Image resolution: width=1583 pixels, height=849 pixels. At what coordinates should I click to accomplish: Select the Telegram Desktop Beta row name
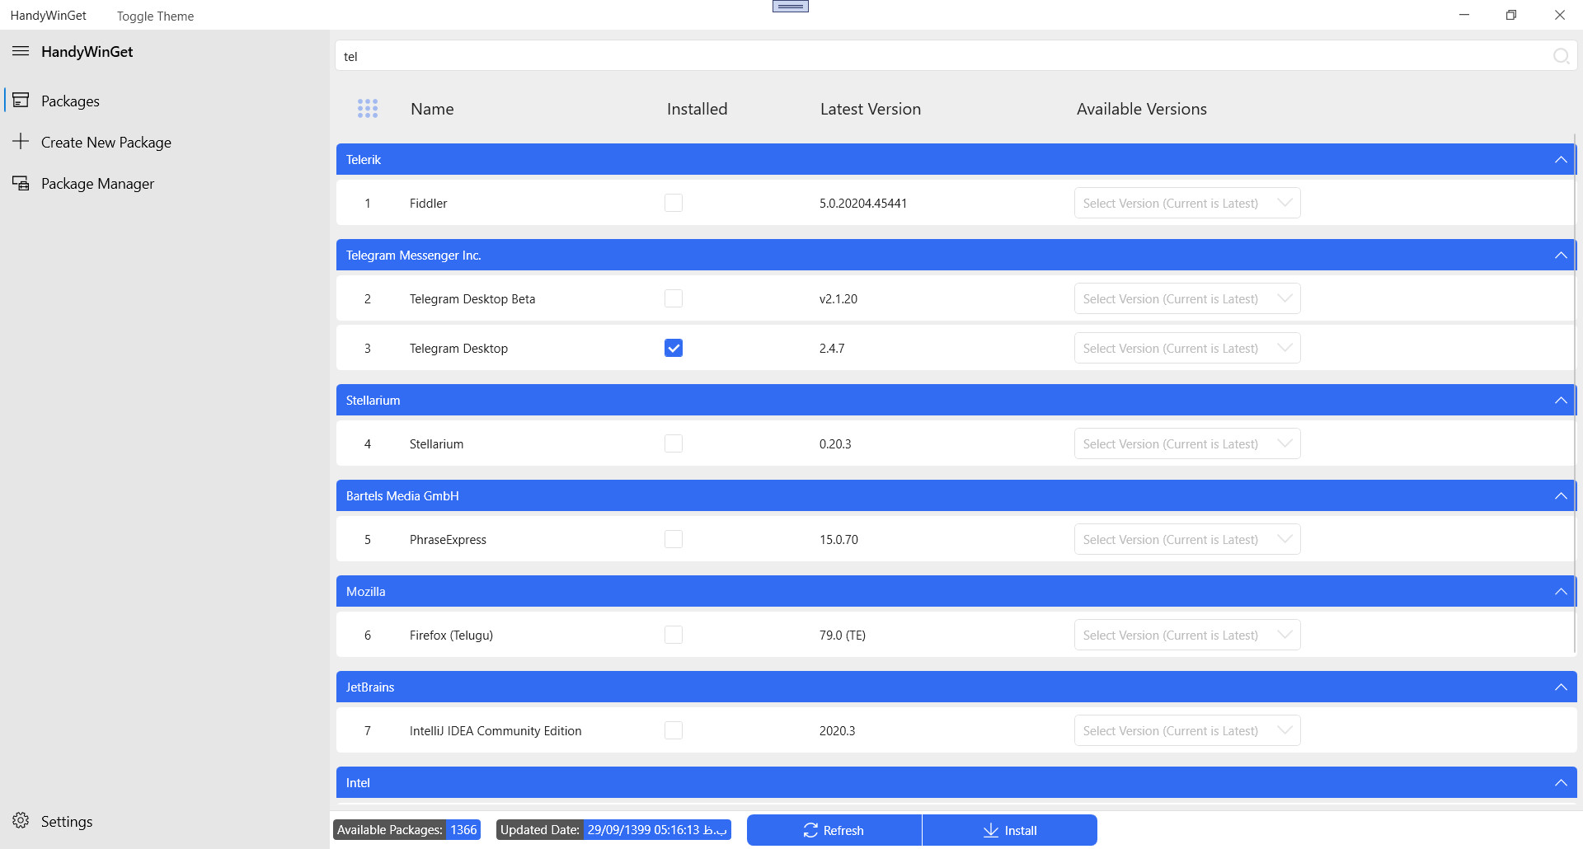coord(472,298)
